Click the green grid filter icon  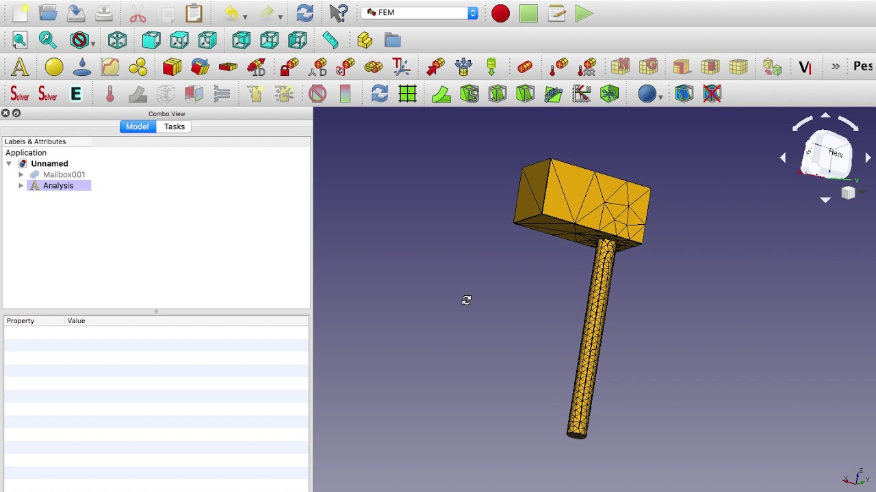pos(407,94)
